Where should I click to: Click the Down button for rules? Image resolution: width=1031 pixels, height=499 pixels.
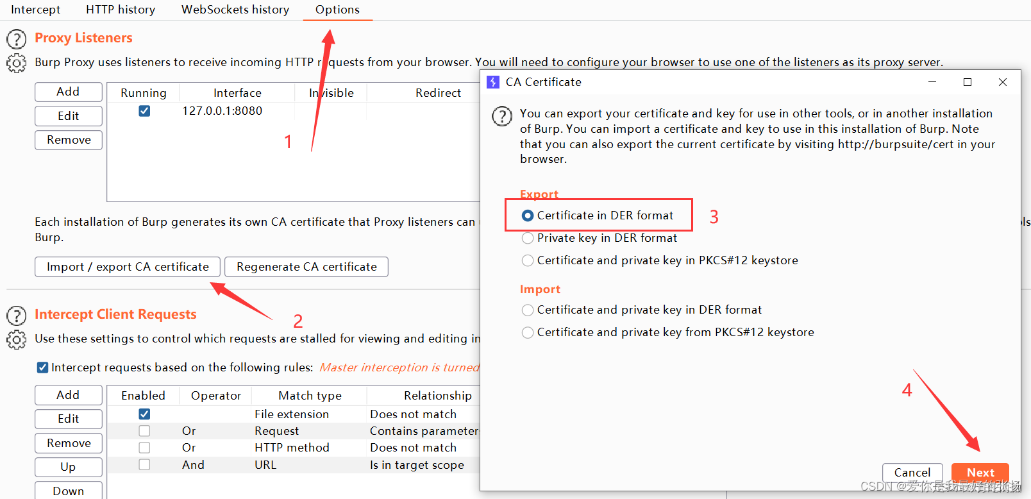pos(69,491)
